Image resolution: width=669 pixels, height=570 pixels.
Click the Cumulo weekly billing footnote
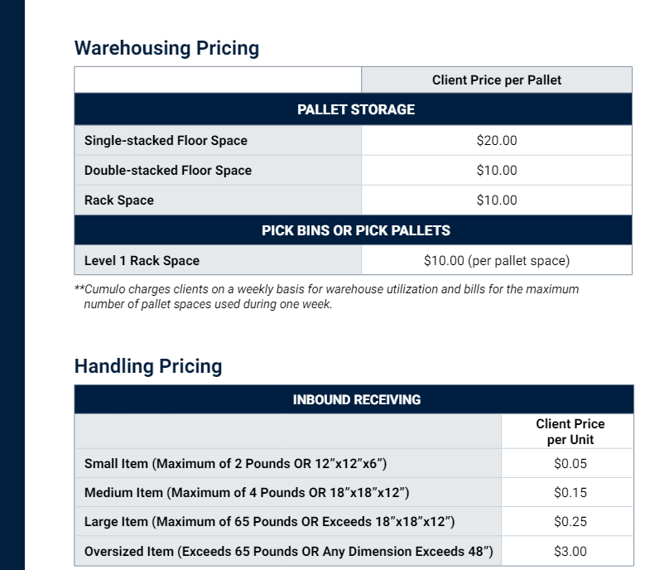327,297
